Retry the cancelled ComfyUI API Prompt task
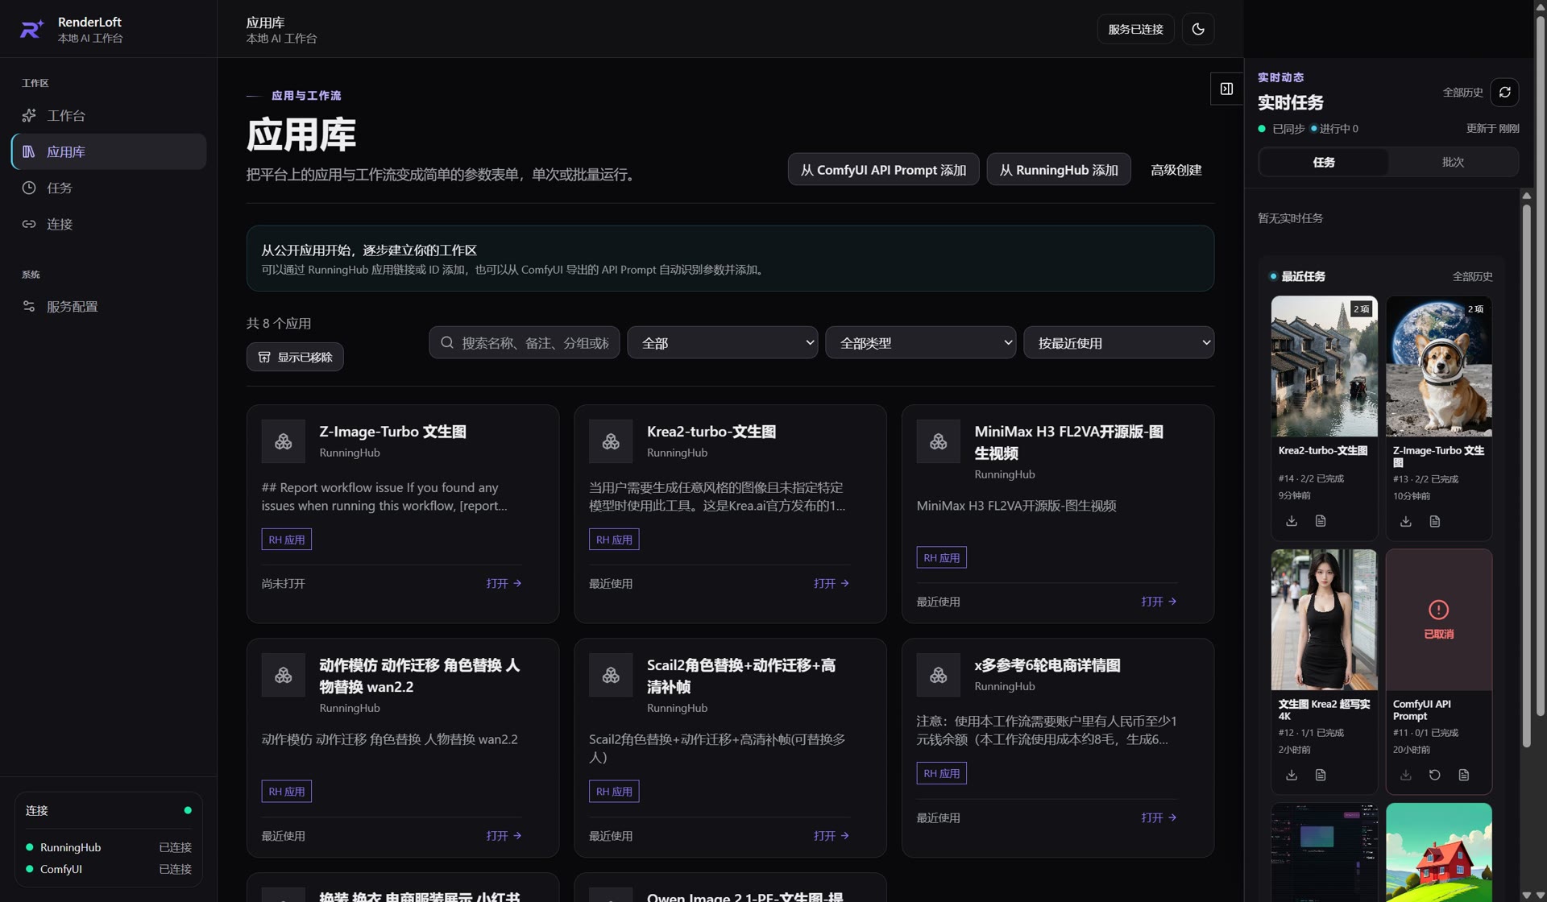 (1434, 775)
